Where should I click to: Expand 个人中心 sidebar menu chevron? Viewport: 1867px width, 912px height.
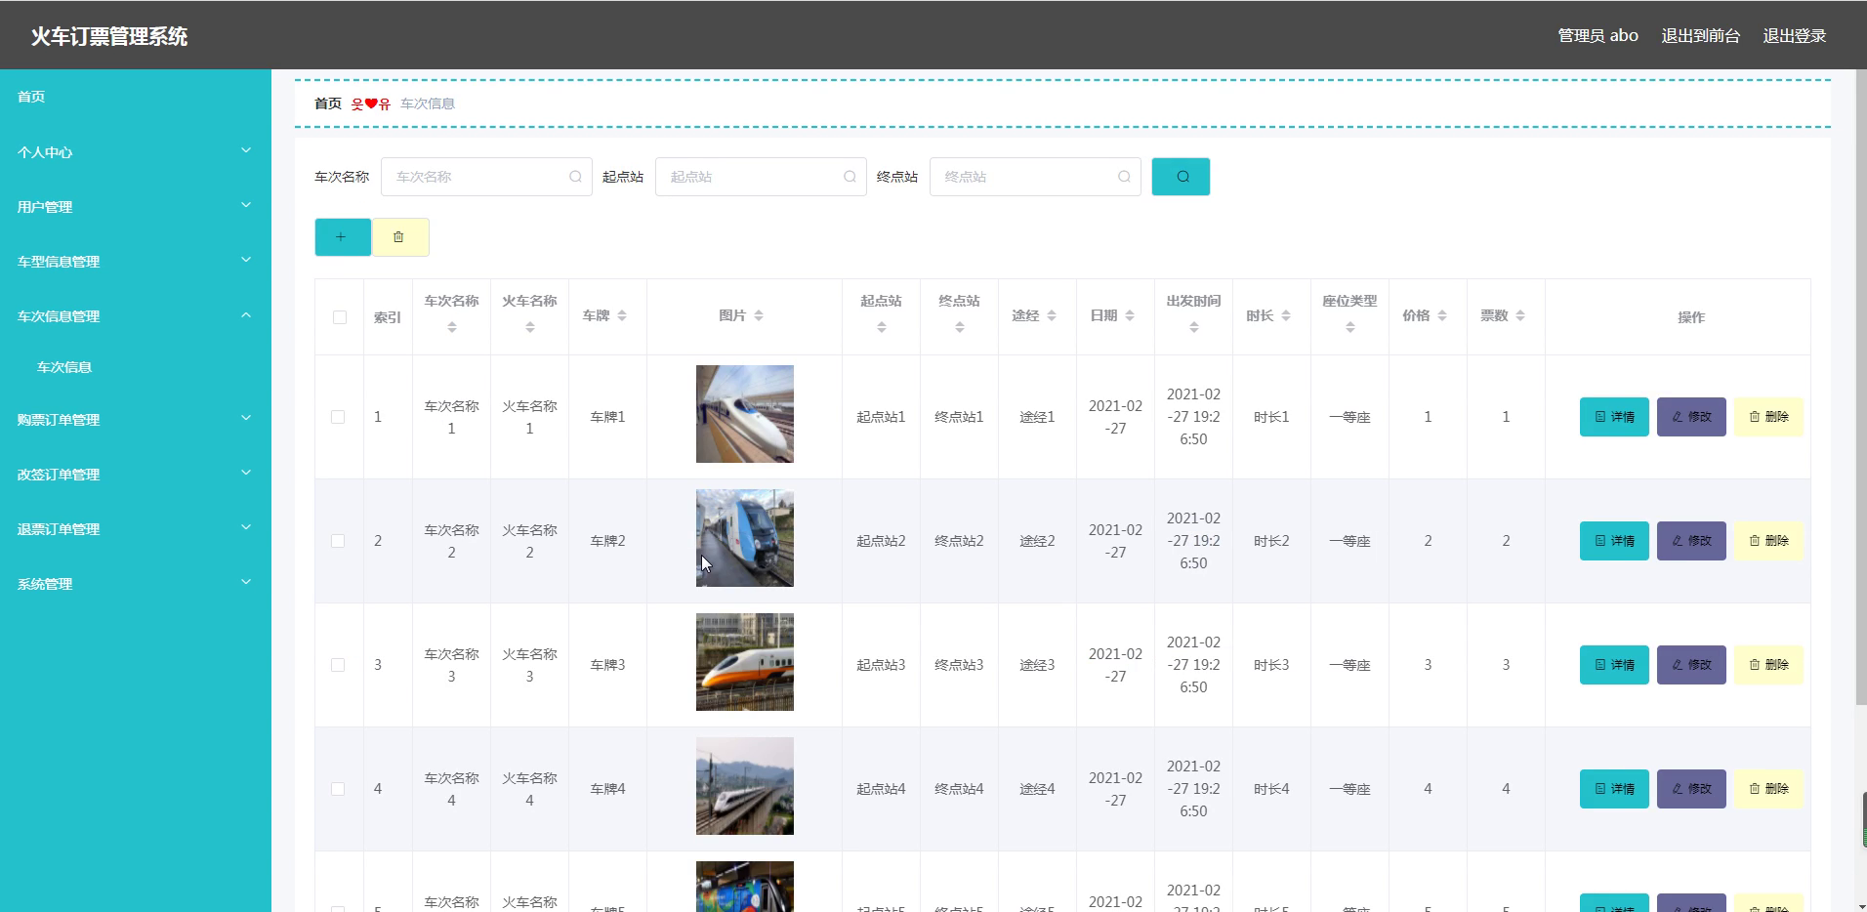246,150
